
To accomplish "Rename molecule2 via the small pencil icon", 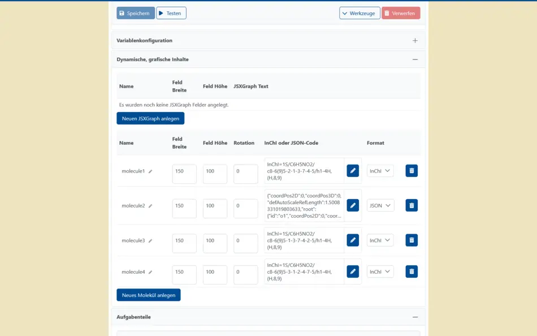I will pyautogui.click(x=150, y=206).
